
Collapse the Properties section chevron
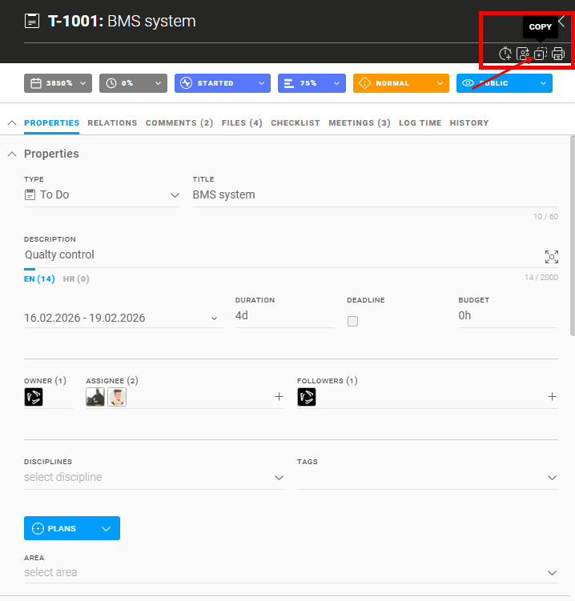(12, 154)
